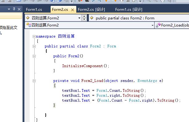
Task: Click the 'public partial class' keywords in code
Action: tap(66, 46)
